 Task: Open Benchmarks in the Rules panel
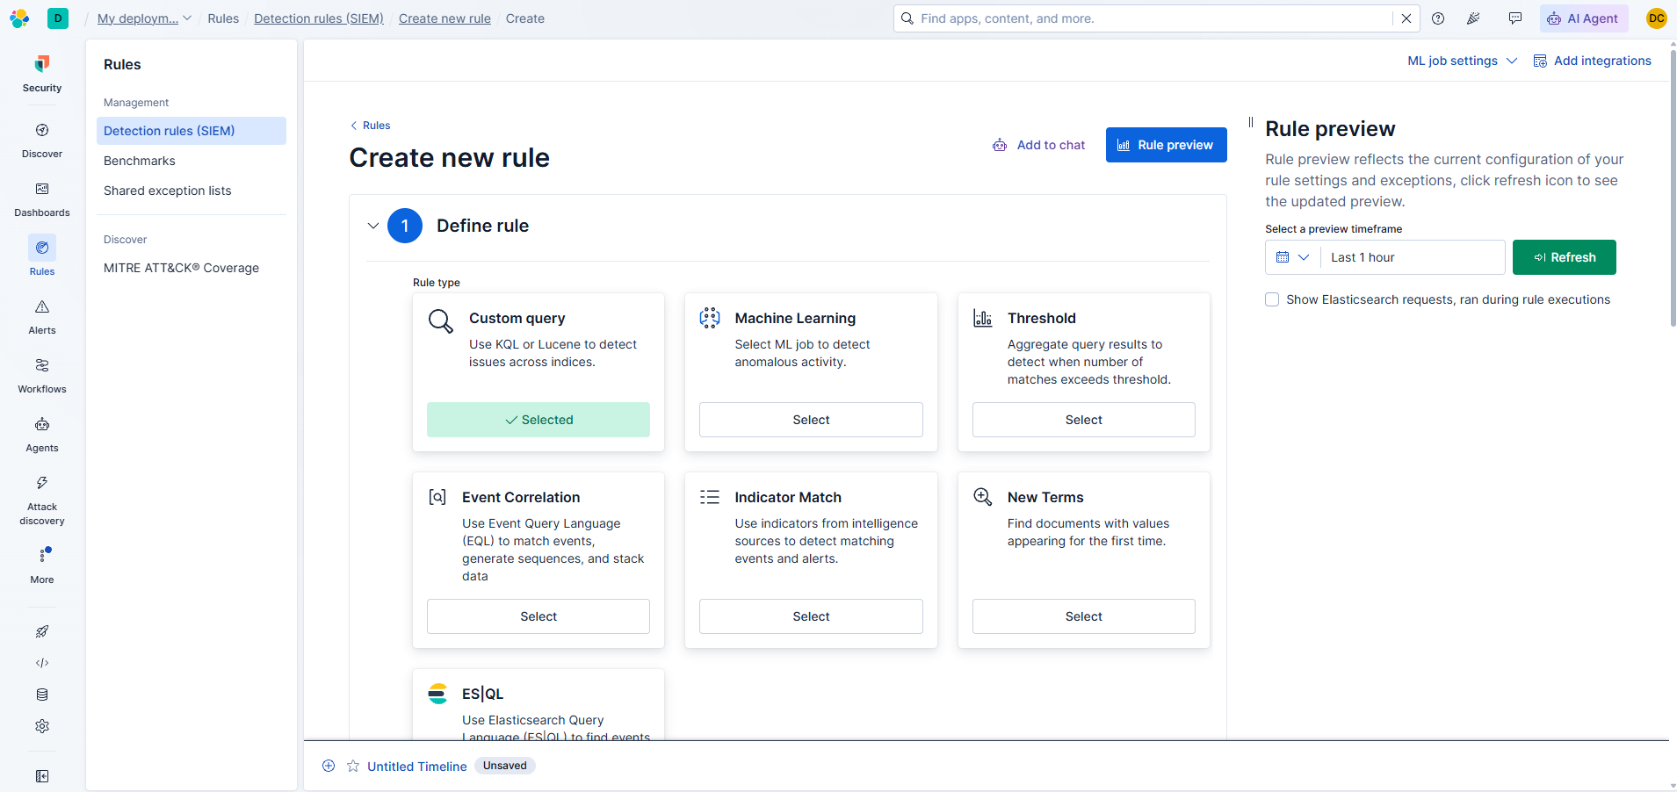140,161
